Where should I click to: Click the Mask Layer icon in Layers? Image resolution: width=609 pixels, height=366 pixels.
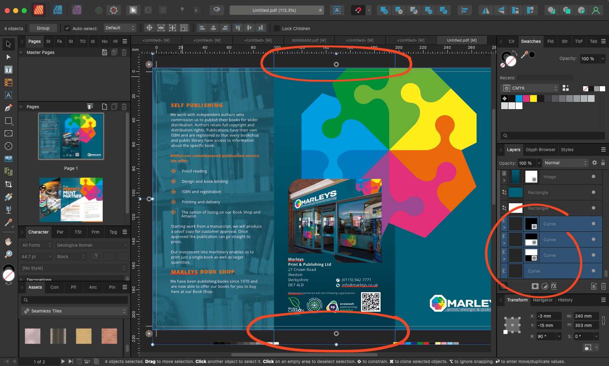[x=535, y=286]
